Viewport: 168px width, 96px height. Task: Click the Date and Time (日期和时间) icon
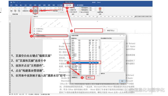point(25,9)
